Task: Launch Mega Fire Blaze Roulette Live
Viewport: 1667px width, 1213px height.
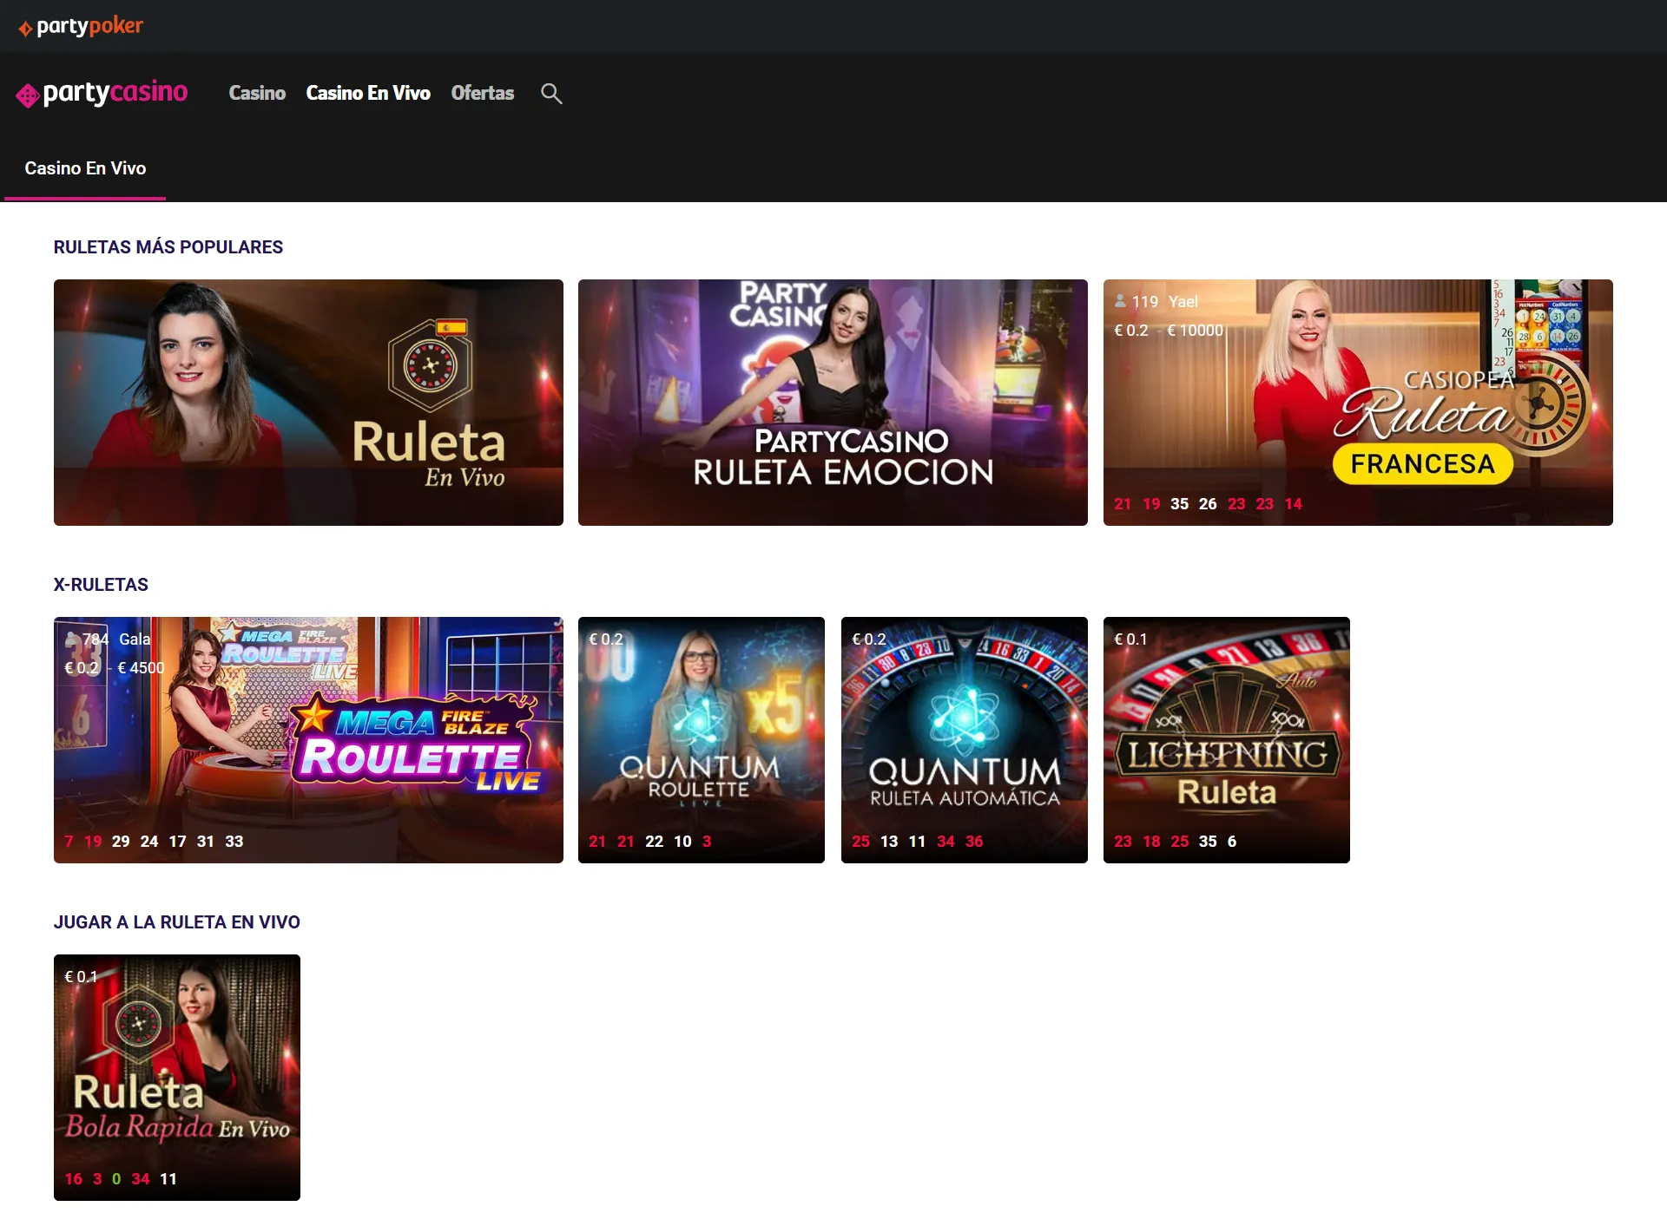Action: [308, 740]
